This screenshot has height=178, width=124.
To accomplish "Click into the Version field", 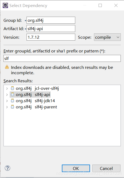I will coord(51,37).
